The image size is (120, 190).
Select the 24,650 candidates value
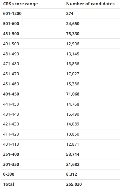[x=73, y=24]
